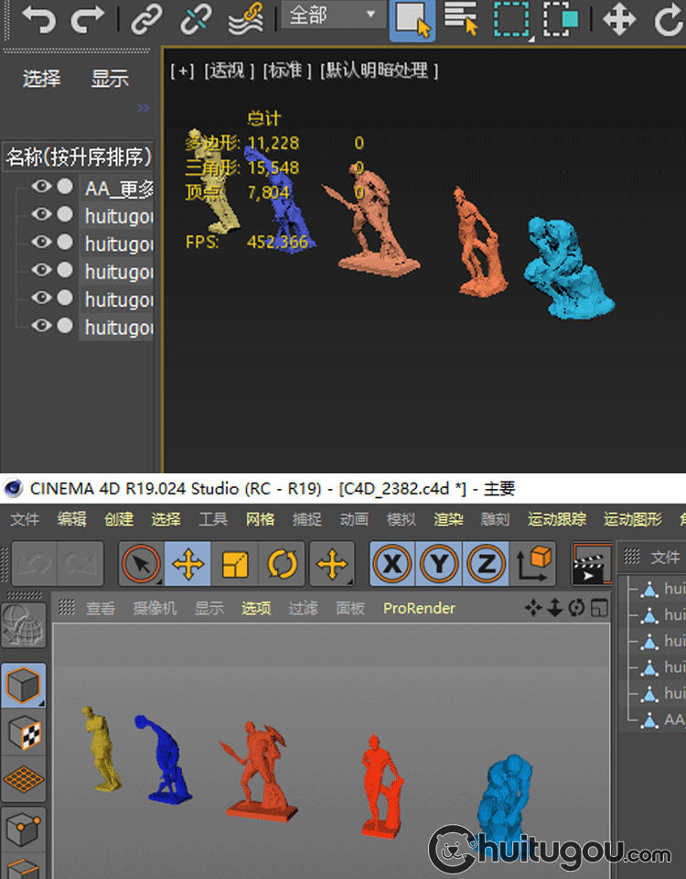The image size is (686, 879).
Task: Click the Make Editable globe icon
Action: (x=24, y=625)
